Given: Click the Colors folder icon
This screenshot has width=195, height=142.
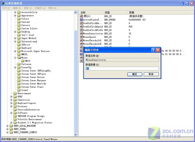Looking at the screenshot, I should pyautogui.click(x=19, y=19).
